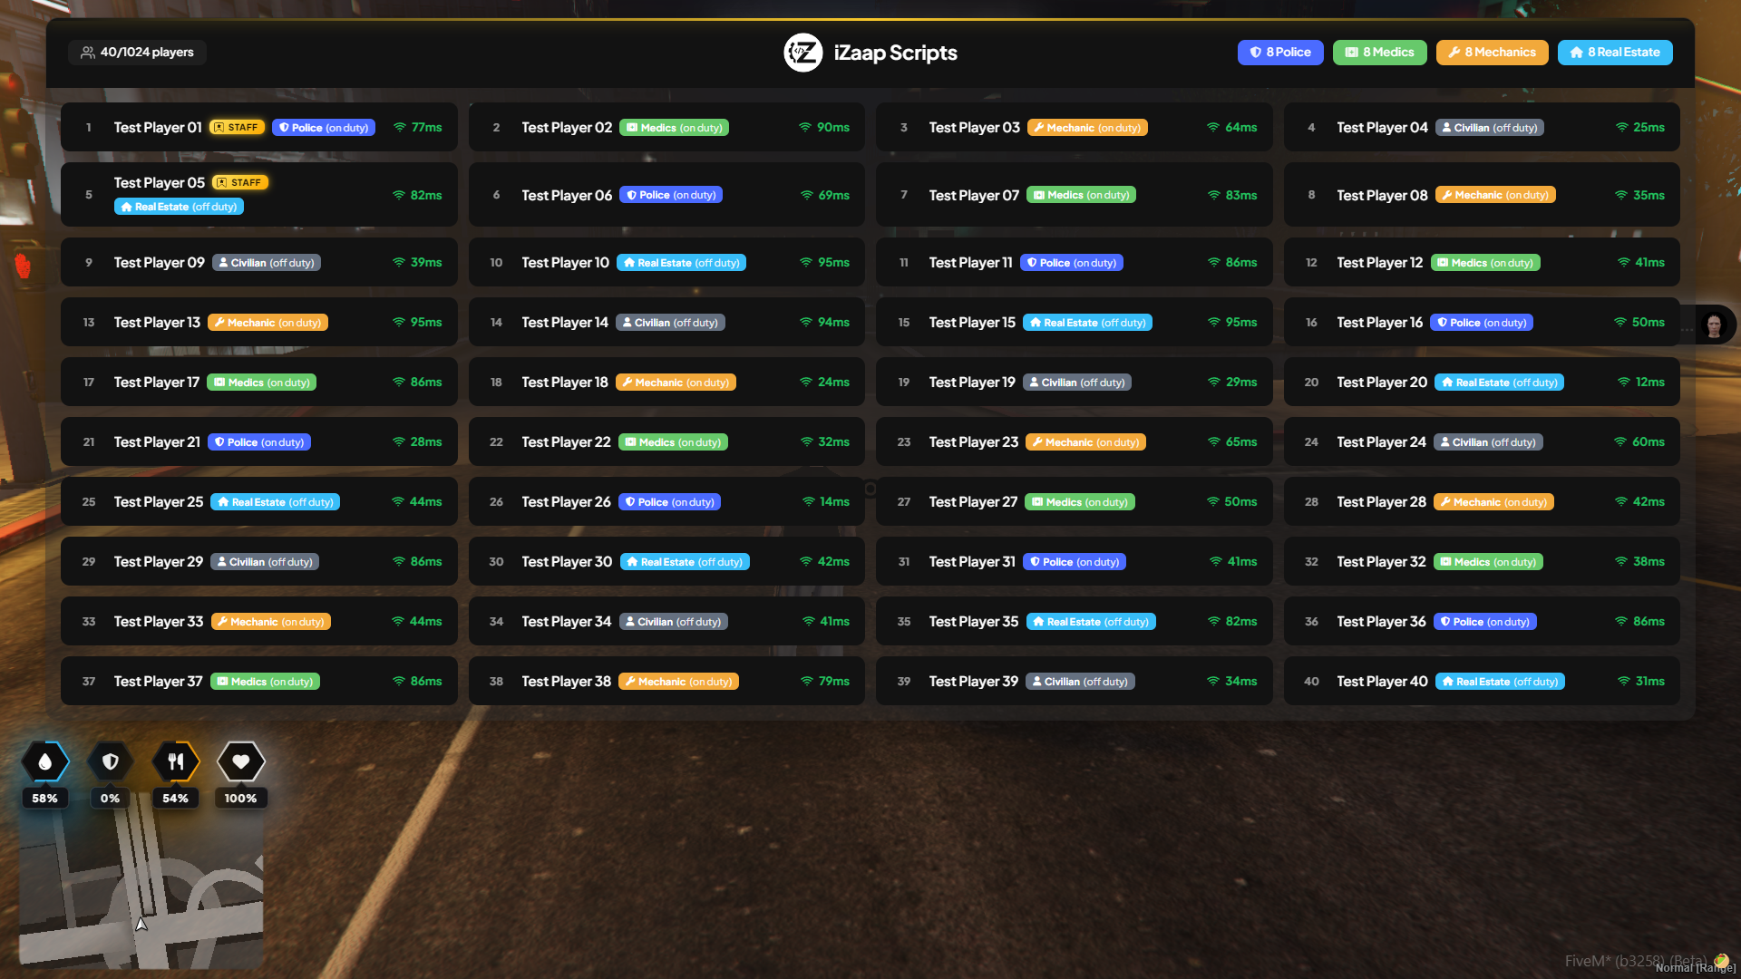Viewport: 1741px width, 979px height.
Task: Click the name Test Player 09
Action: 159,262
